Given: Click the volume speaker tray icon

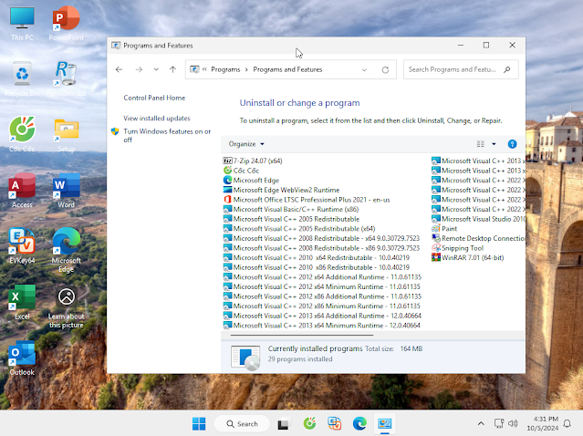Looking at the screenshot, I should coord(513,423).
